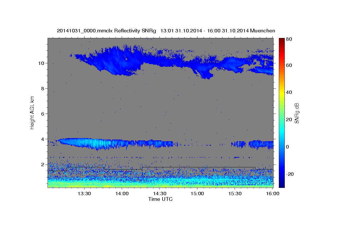
Task: Click the '14:00' time axis label
Action: click(122, 193)
